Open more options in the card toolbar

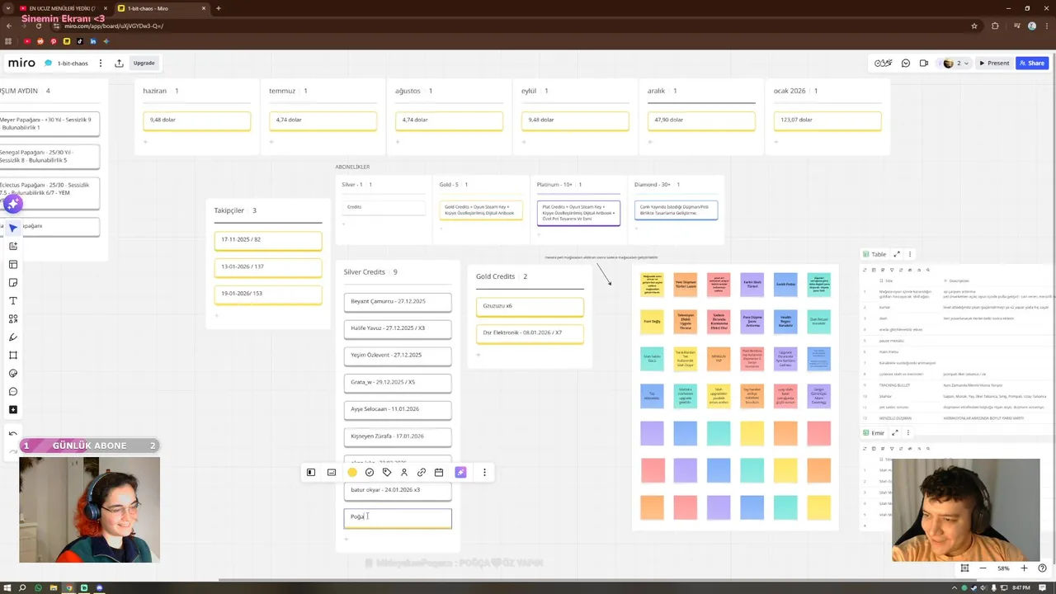(x=484, y=473)
